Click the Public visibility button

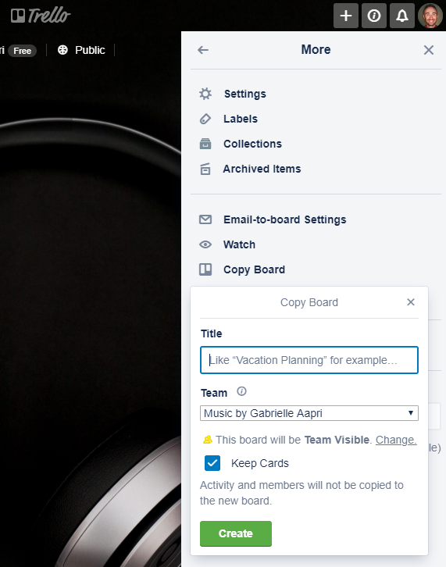point(81,50)
